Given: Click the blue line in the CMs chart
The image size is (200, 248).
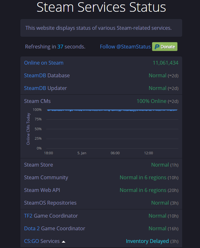Looking at the screenshot, I should (112, 110).
